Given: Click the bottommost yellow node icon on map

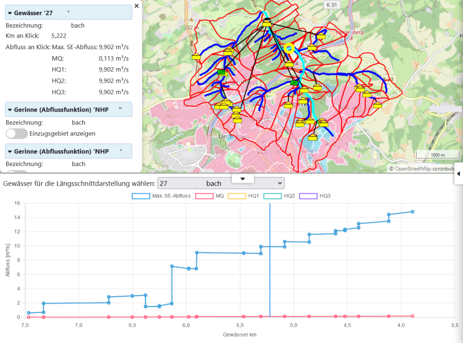Looking at the screenshot, I should tap(313, 137).
